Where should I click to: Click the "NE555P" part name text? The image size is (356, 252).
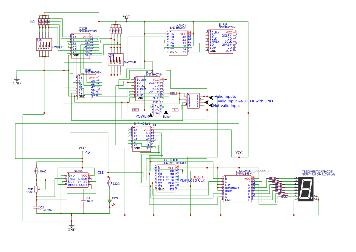coord(79,171)
